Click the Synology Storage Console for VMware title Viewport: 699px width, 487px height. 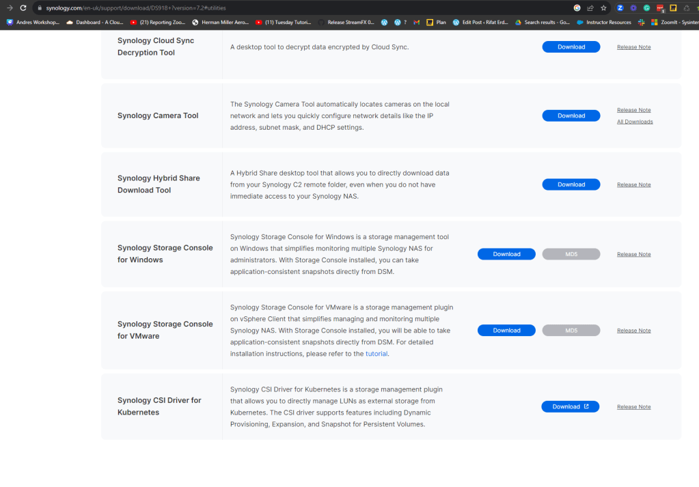[x=165, y=330]
